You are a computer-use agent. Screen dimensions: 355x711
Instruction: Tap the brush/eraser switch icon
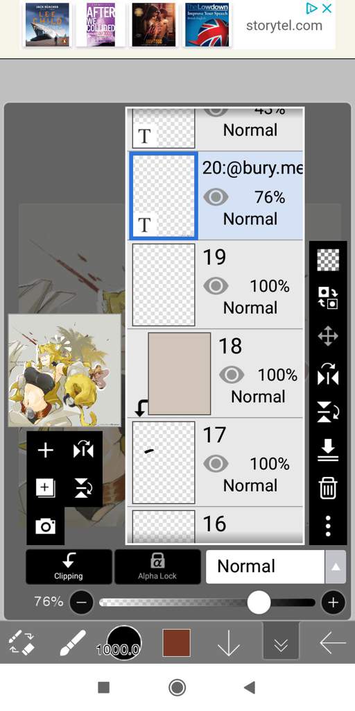(21, 642)
